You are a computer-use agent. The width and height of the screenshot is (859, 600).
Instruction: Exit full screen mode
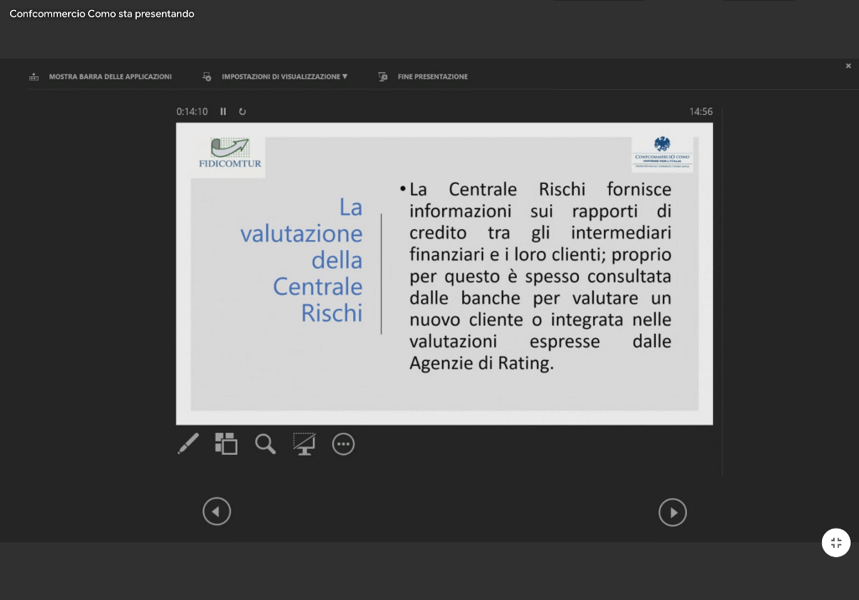point(836,543)
